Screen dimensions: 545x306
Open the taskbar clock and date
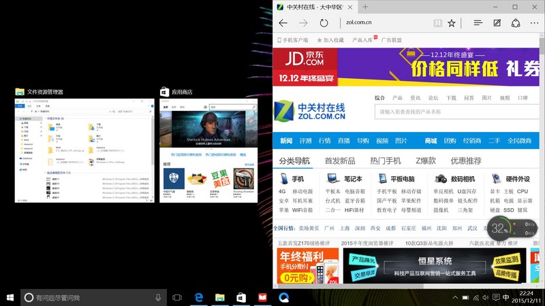click(526, 298)
